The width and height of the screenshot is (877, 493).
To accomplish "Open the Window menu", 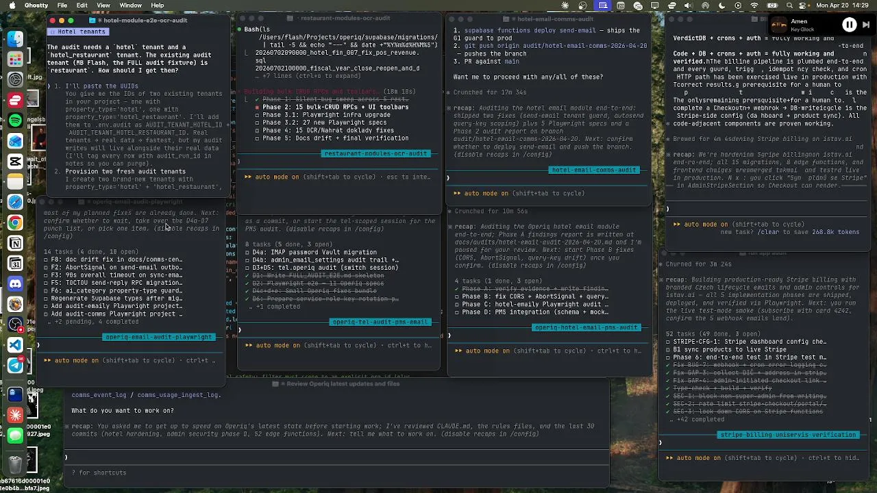I will [131, 5].
